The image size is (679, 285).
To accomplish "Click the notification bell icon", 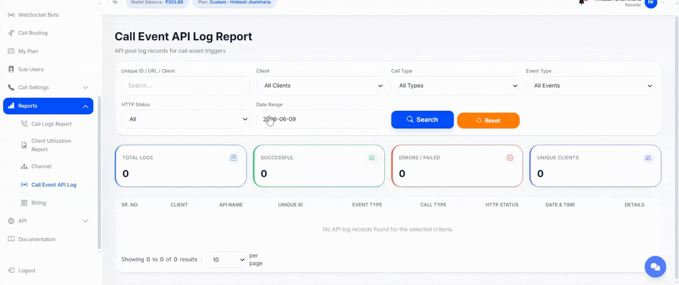I will (x=582, y=2).
